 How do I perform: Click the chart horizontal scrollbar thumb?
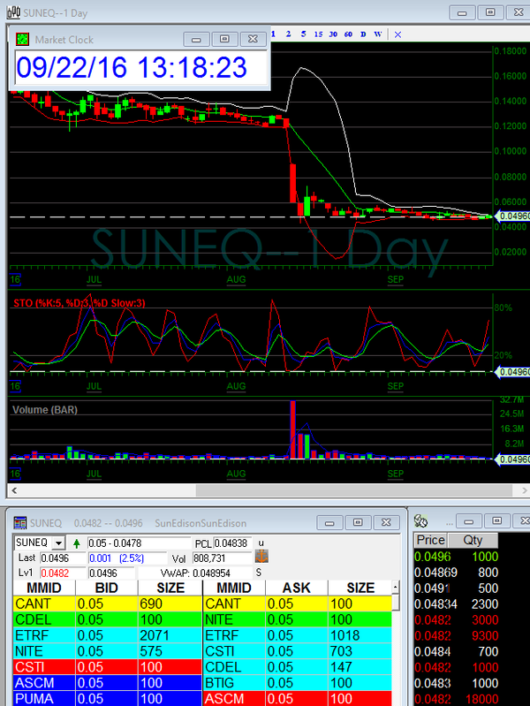click(354, 490)
